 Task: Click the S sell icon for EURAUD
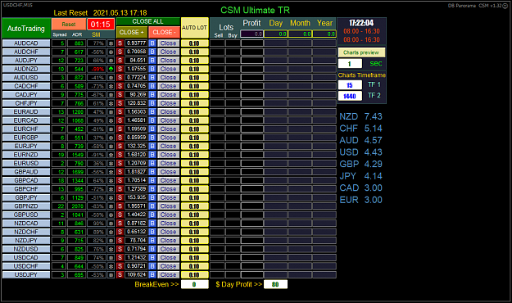(x=120, y=111)
